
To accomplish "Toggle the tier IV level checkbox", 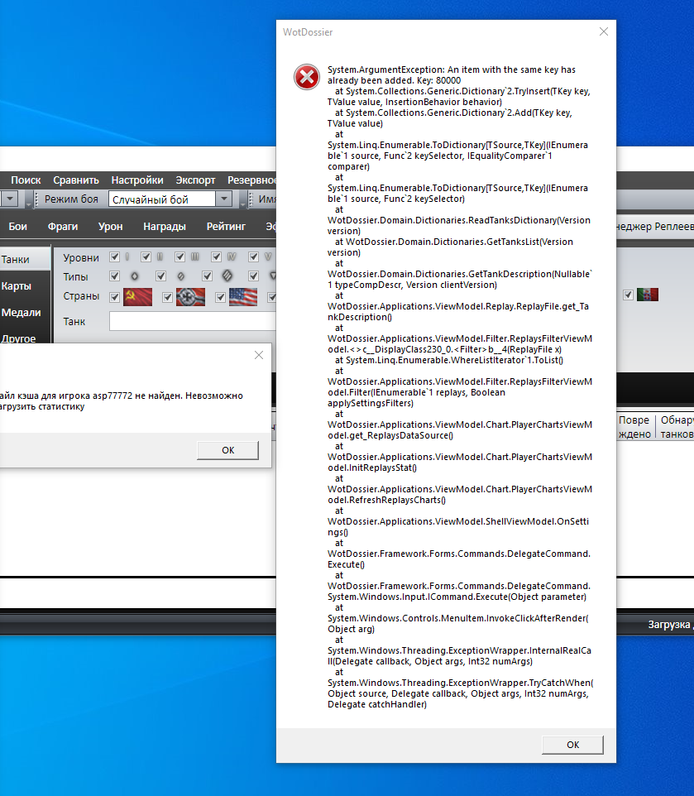I will pos(216,257).
